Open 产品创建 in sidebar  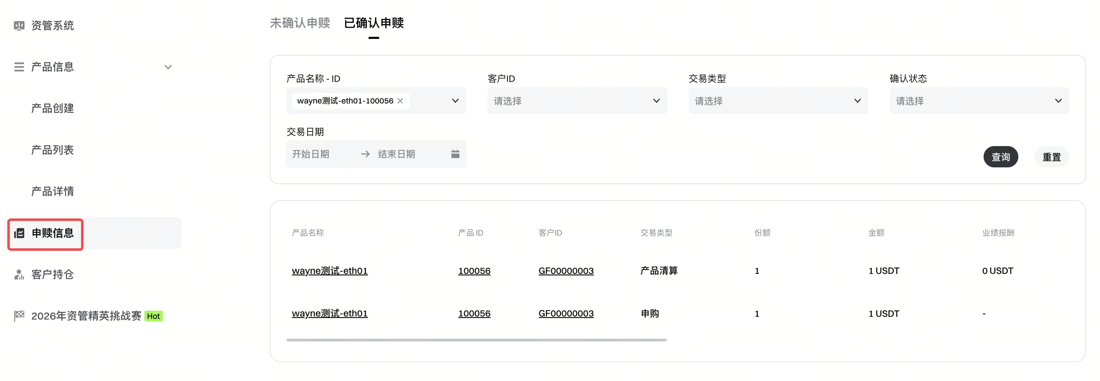52,108
